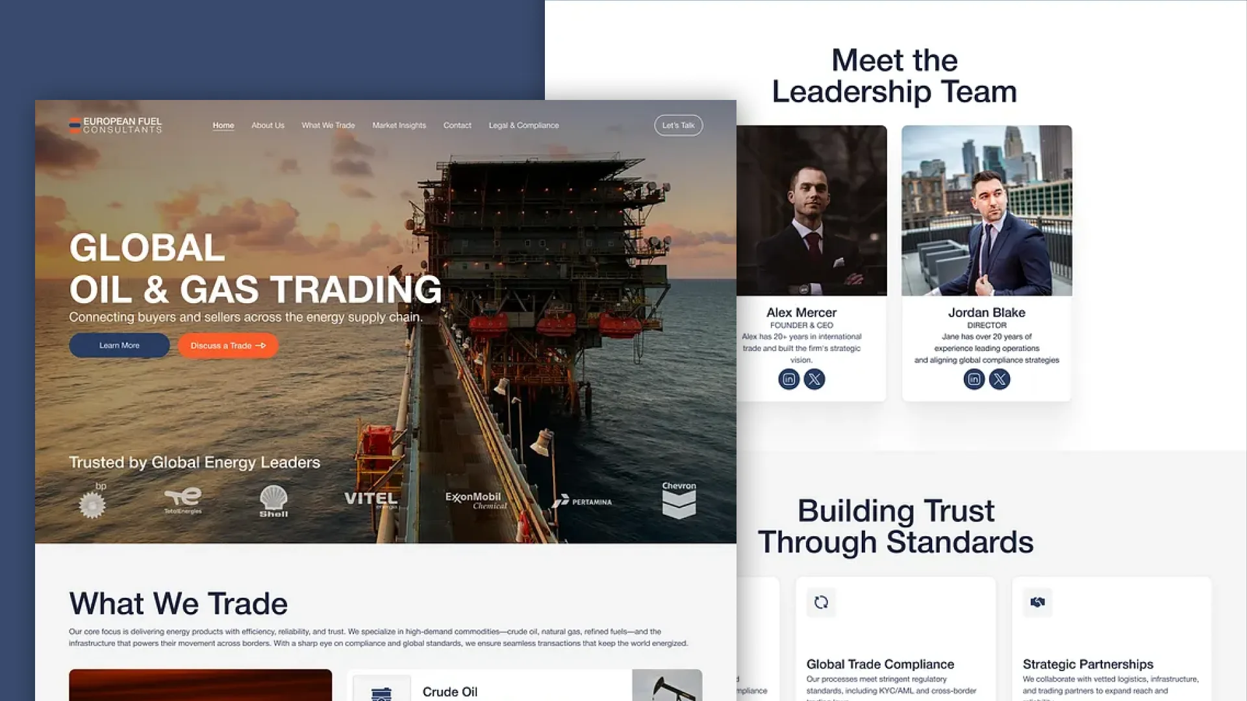Image resolution: width=1247 pixels, height=701 pixels.
Task: Click the TotalEnergies logo
Action: [183, 500]
